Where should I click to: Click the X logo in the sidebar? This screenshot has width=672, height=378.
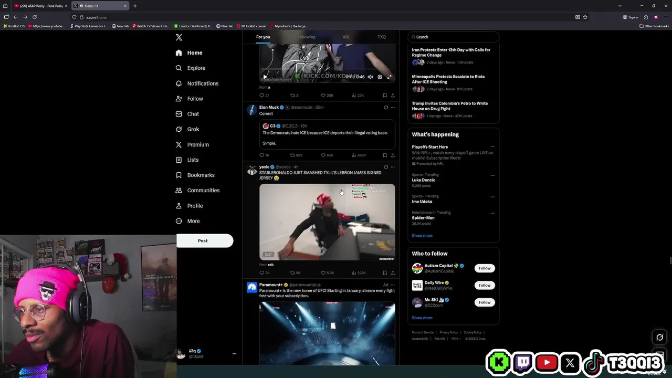(x=179, y=37)
